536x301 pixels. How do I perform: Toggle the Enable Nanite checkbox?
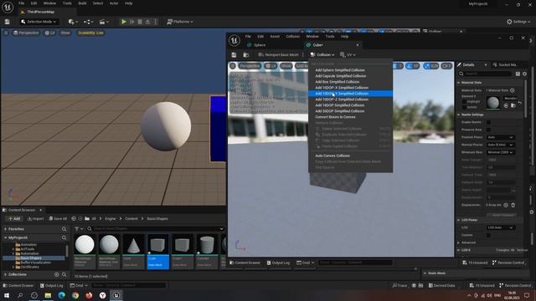[488, 122]
